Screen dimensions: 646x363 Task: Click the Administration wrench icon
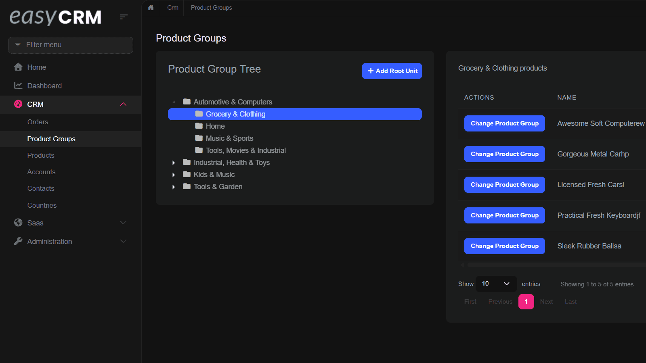click(x=18, y=241)
